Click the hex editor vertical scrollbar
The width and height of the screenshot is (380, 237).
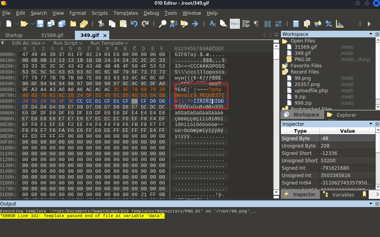pyautogui.click(x=276, y=120)
